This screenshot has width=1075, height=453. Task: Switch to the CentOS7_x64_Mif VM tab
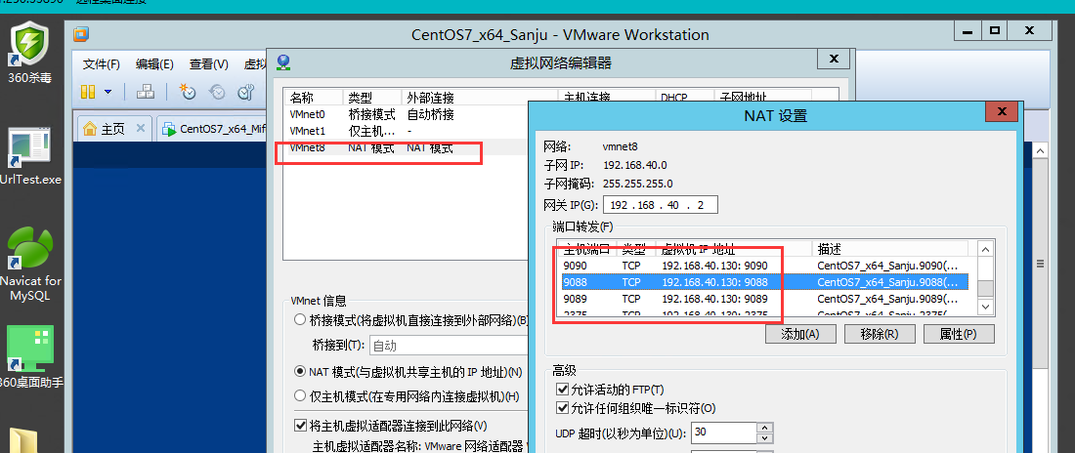point(214,129)
